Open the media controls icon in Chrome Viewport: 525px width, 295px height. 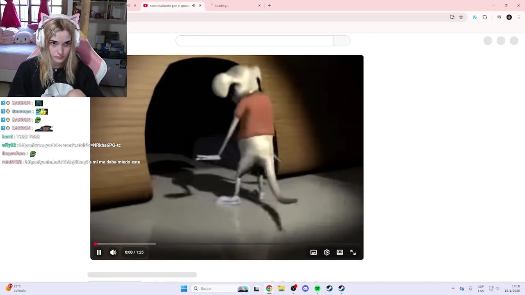click(499, 17)
